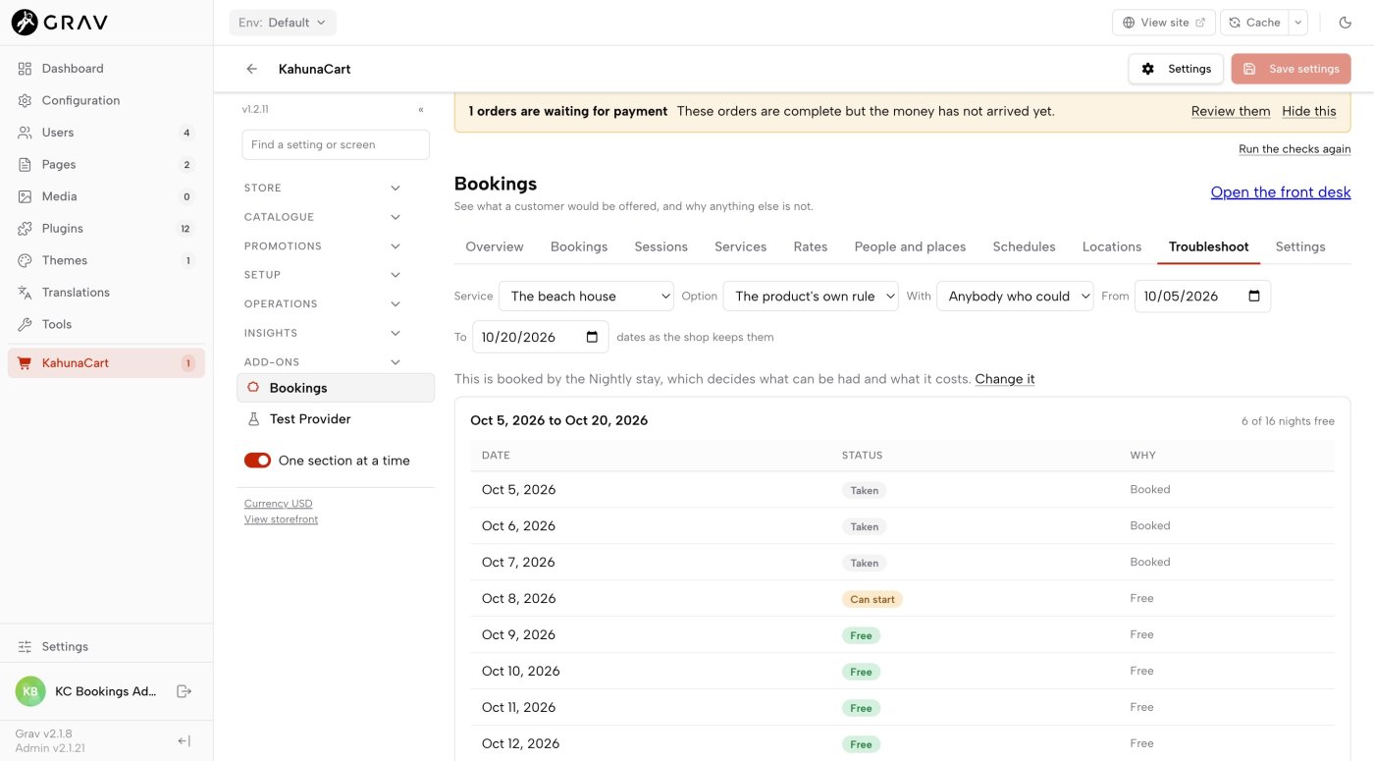The height and width of the screenshot is (761, 1374).
Task: Switch to the Overview tab
Action: (x=495, y=246)
